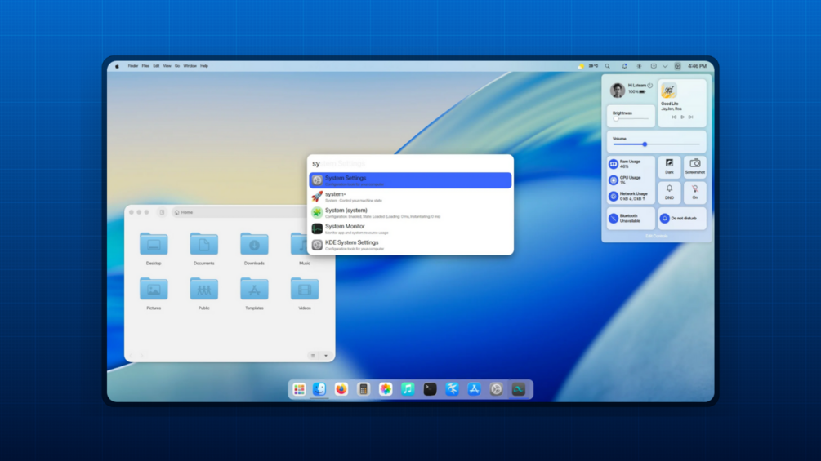
Task: Toggle the DND tile
Action: point(669,193)
